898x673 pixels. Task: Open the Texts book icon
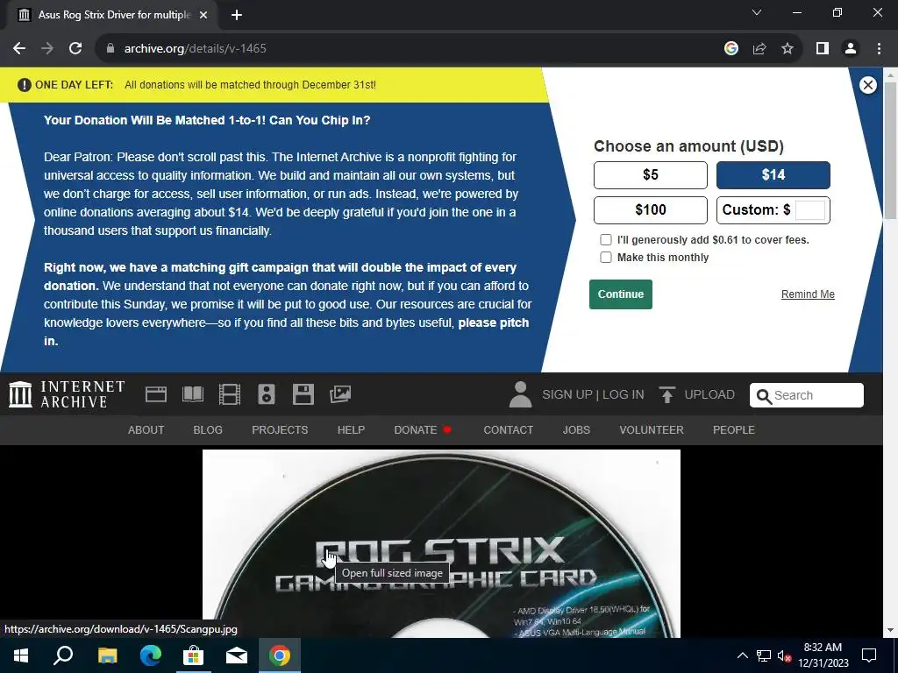click(x=192, y=394)
